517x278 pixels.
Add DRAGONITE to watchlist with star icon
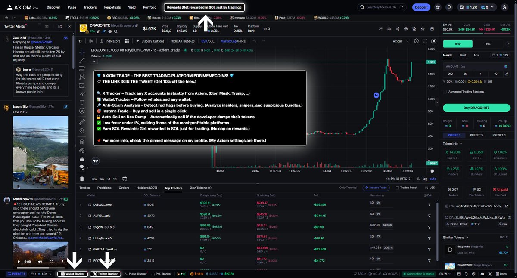point(422,28)
